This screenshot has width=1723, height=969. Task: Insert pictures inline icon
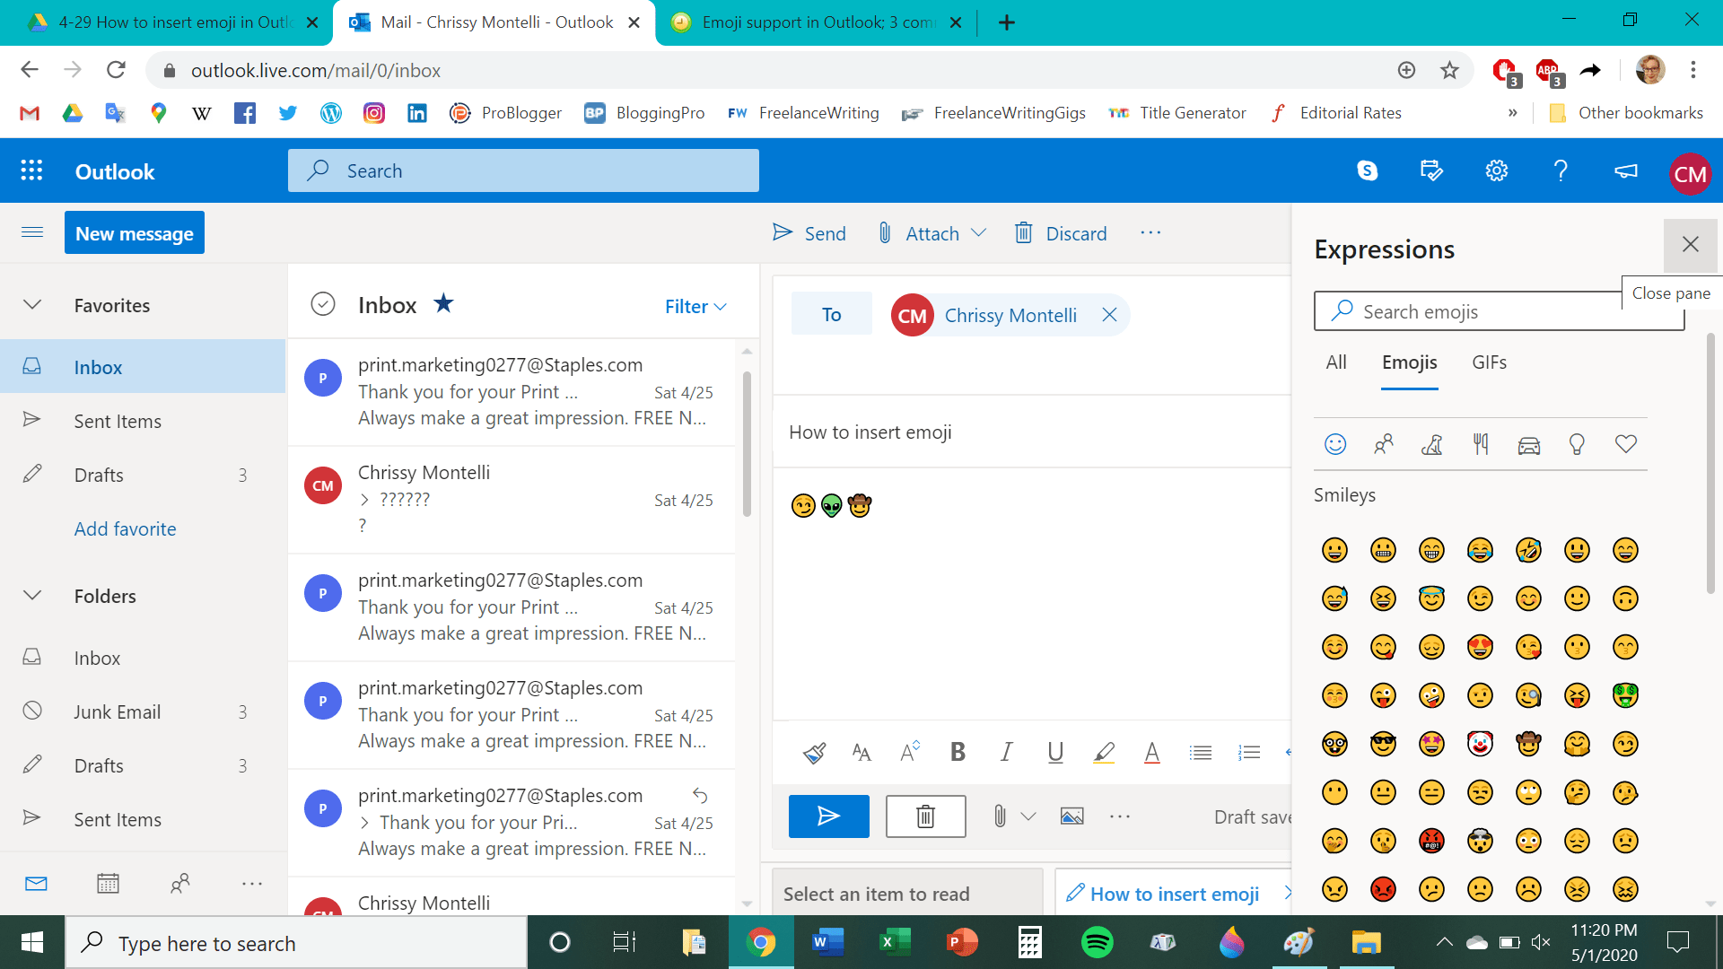1071,816
